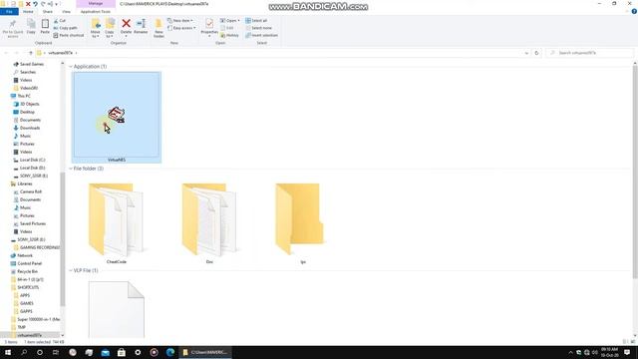The width and height of the screenshot is (638, 359).
Task: Open Microsoft Store from the taskbar
Action: (x=122, y=352)
